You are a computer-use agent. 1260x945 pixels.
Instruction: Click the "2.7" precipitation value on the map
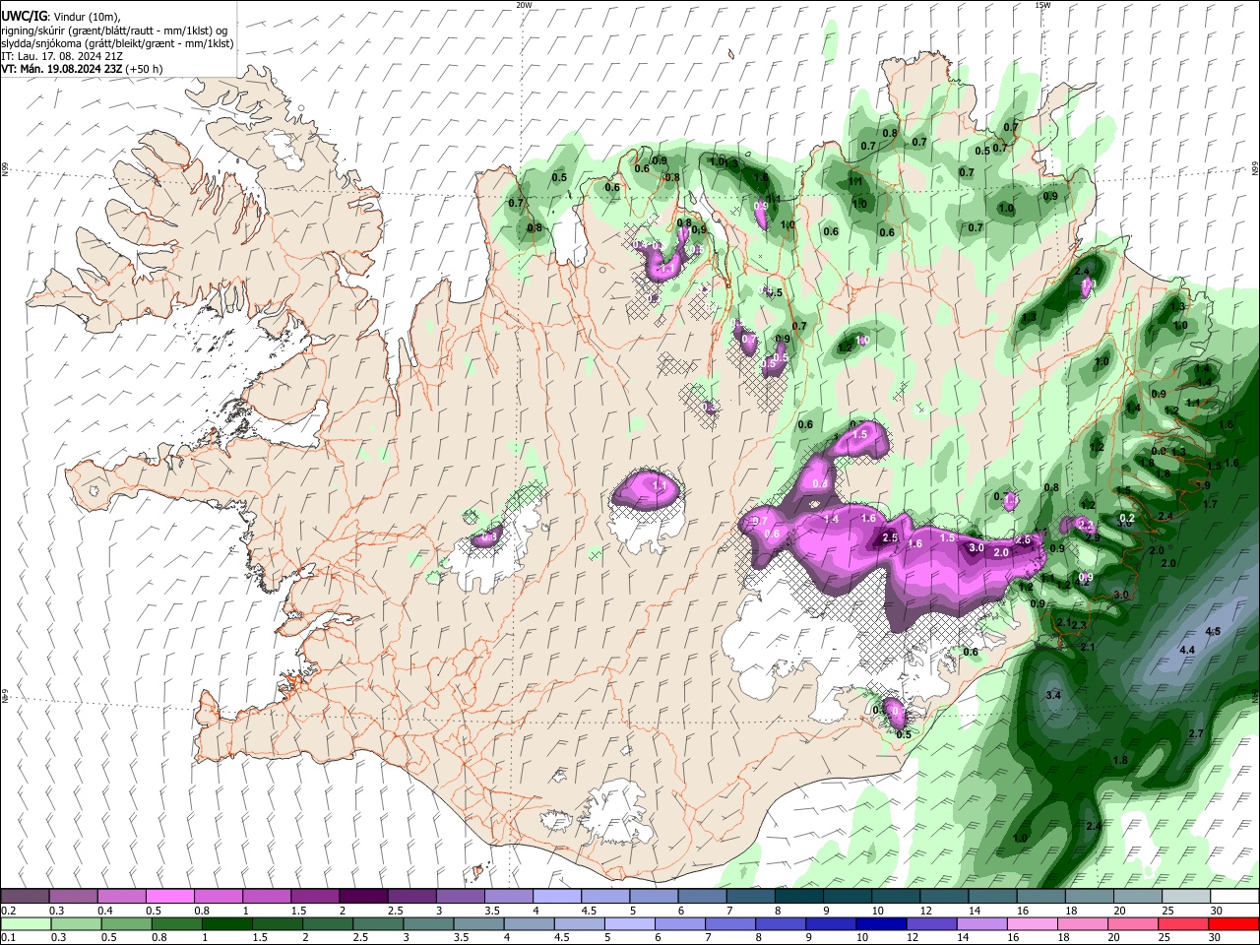click(1196, 733)
